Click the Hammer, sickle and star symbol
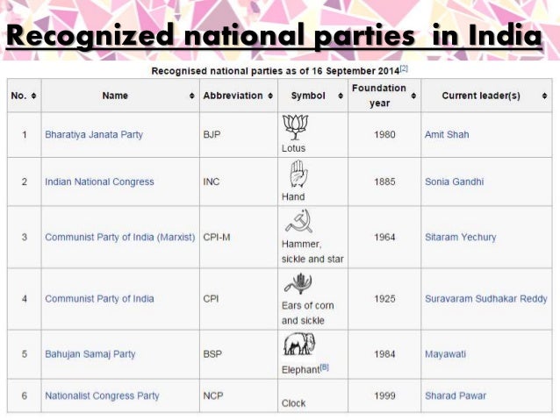Viewport: 560px width, 420px height. pos(299,221)
